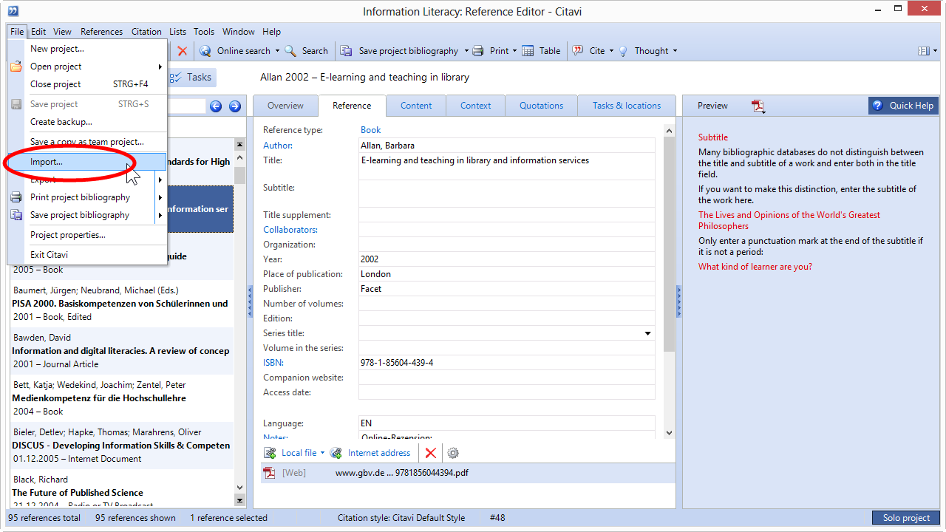The height and width of the screenshot is (532, 946).
Task: Click the Book reference type link
Action: point(371,130)
